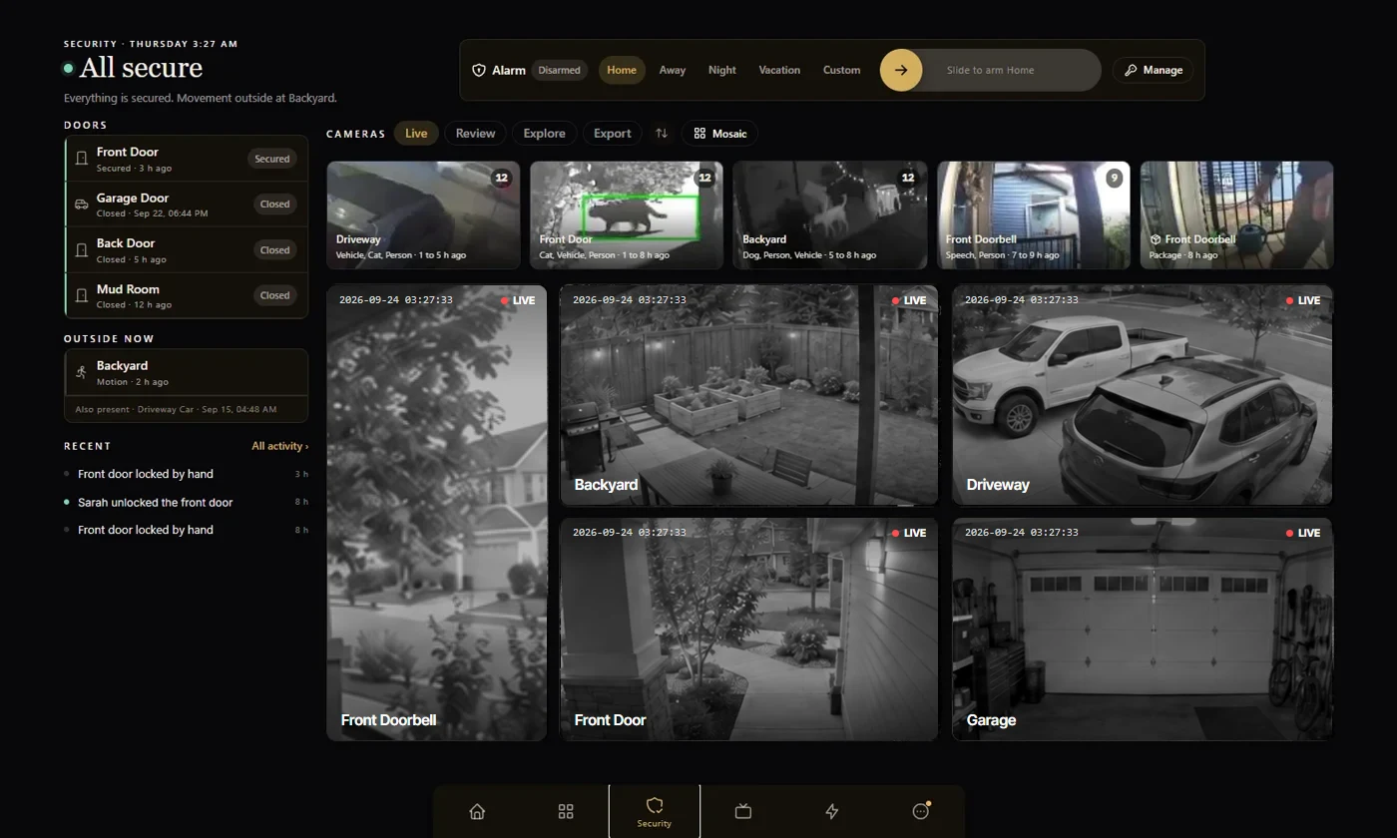The width and height of the screenshot is (1397, 838).
Task: Click the Backyard motion person icon
Action: (x=82, y=372)
